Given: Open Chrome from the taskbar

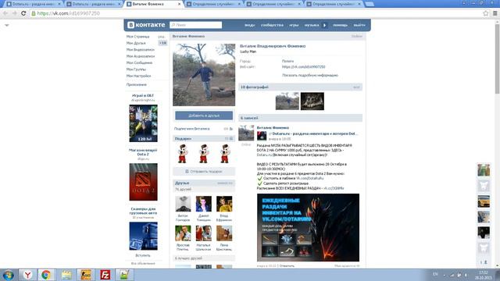Looking at the screenshot, I should pos(46,275).
